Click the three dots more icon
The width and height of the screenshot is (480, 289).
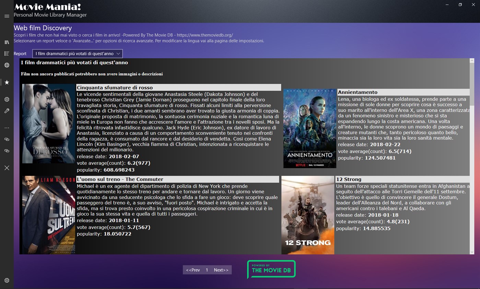click(7, 128)
